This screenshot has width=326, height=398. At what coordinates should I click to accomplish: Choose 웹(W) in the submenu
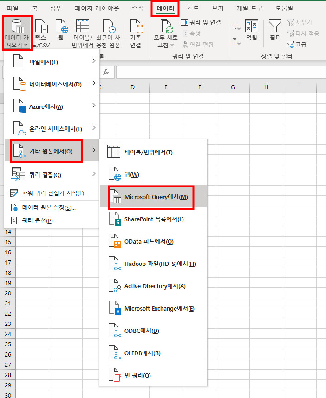tap(153, 174)
